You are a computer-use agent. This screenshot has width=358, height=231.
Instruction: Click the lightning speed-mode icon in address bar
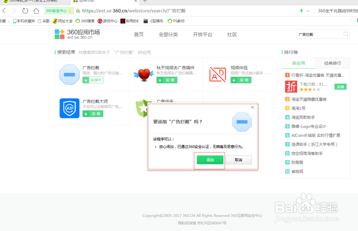(301, 11)
